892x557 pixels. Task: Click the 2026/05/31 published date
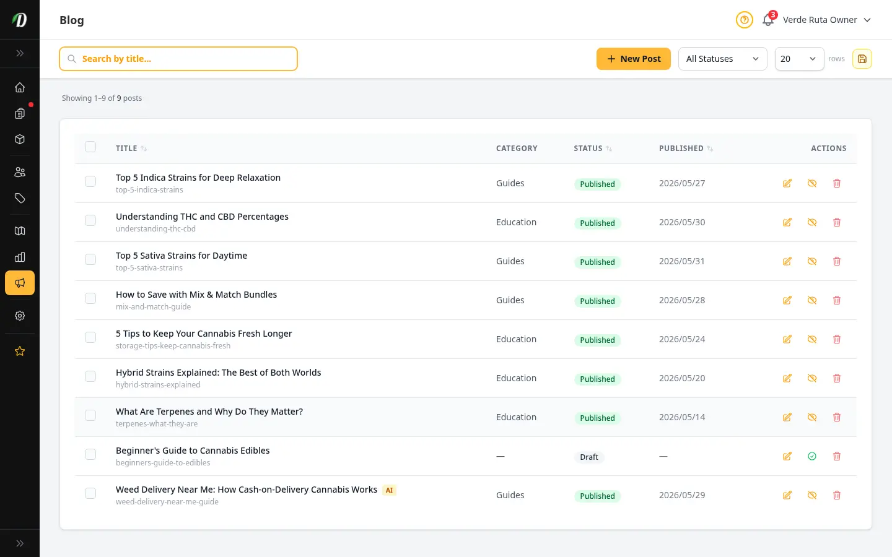coord(682,261)
